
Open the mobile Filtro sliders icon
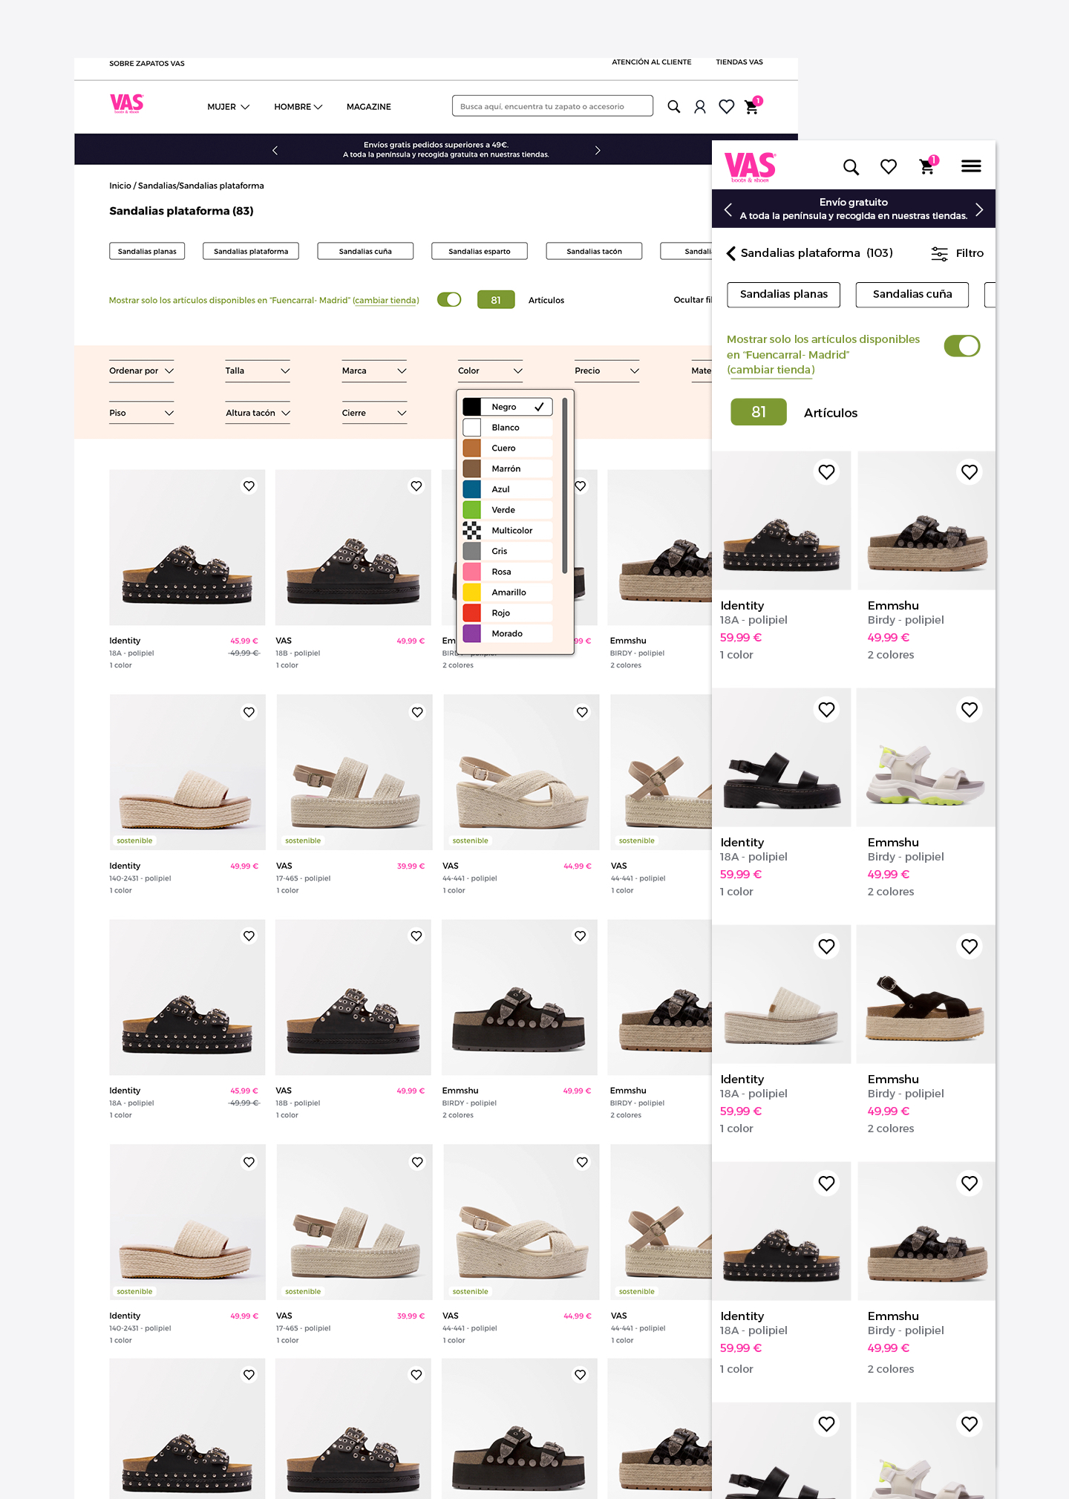pyautogui.click(x=939, y=254)
